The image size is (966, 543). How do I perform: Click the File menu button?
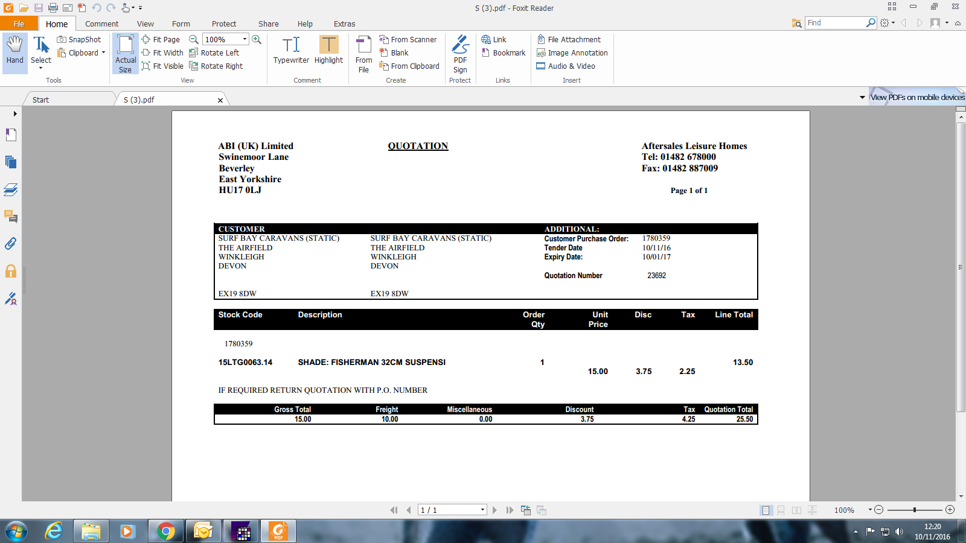(x=19, y=24)
